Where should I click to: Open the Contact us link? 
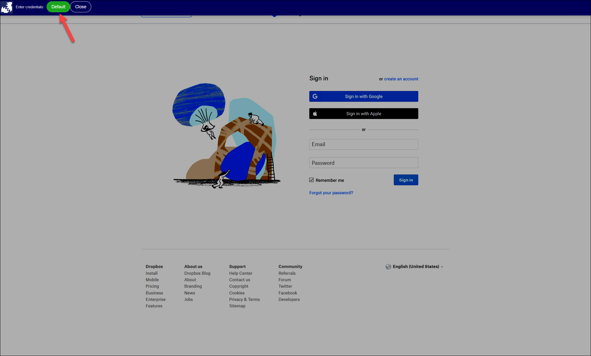coord(240,280)
